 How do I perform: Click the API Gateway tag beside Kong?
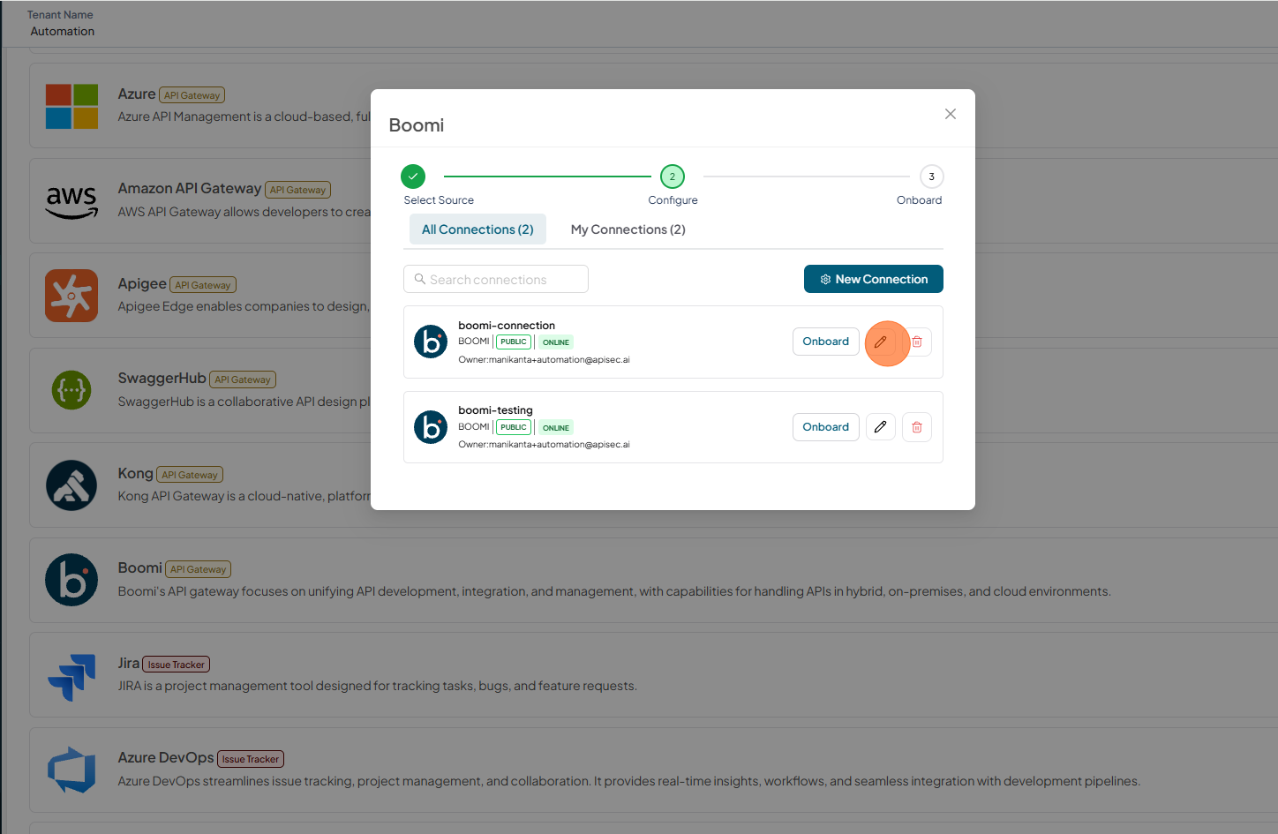pyautogui.click(x=190, y=475)
